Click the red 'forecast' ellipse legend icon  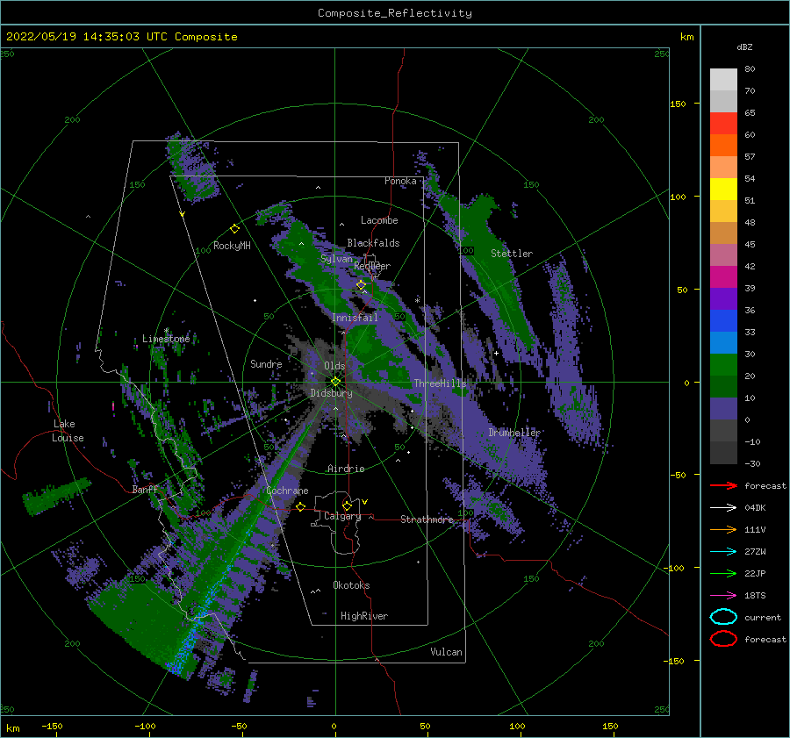723,639
